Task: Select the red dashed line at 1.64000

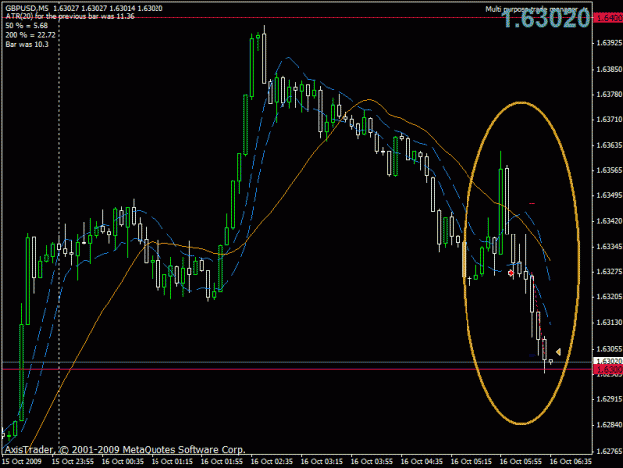Action: coord(297,18)
